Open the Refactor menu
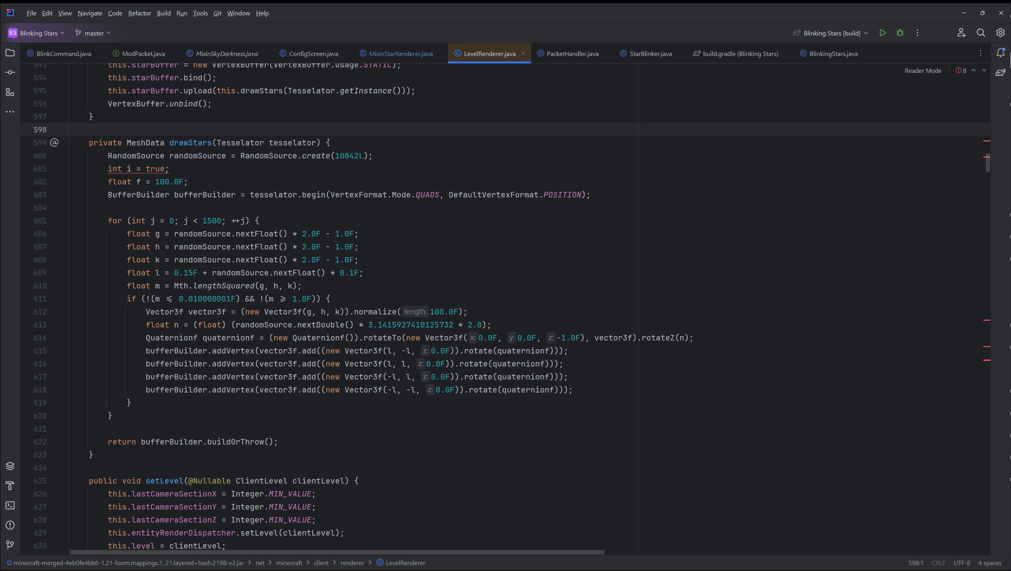The height and width of the screenshot is (571, 1011). tap(139, 13)
